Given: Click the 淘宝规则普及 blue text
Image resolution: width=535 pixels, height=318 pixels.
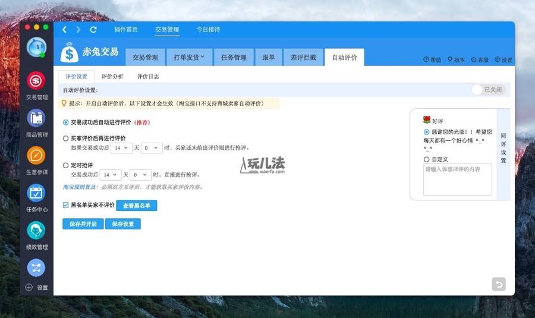Looking at the screenshot, I should (x=79, y=187).
